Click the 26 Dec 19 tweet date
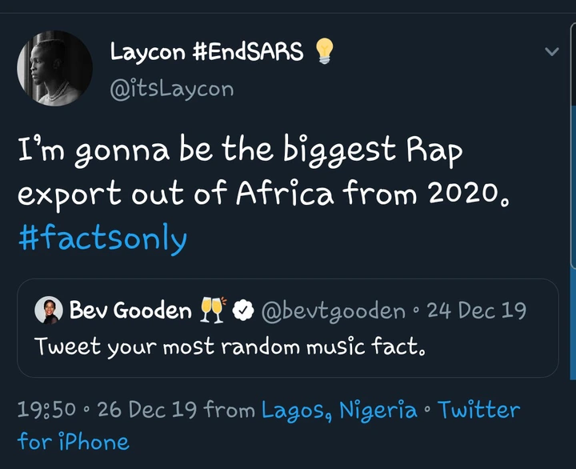 coord(142,411)
